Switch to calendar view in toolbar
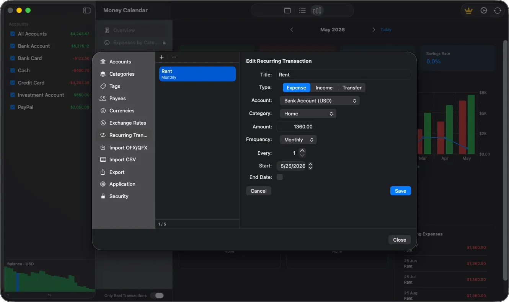Screen dimensions: 509x302 pos(287,11)
